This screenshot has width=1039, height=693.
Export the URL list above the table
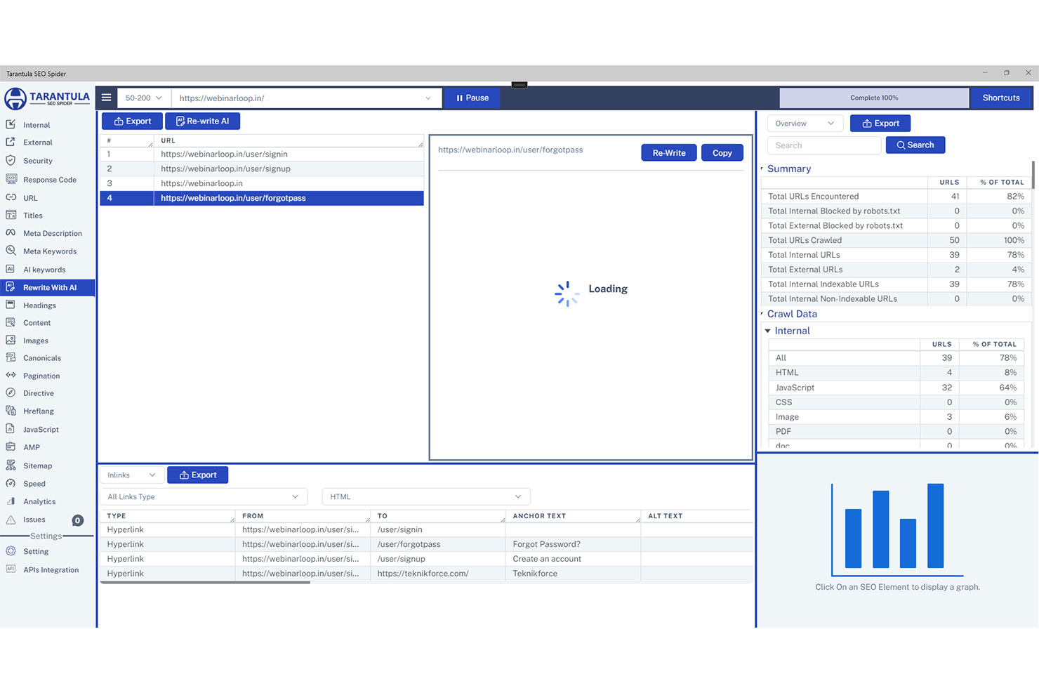point(132,121)
